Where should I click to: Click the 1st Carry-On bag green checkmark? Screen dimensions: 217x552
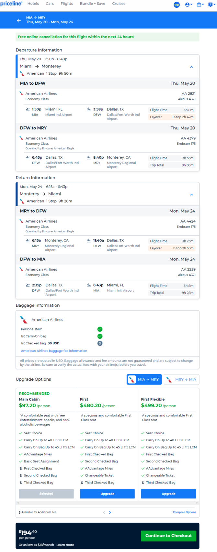click(x=100, y=336)
